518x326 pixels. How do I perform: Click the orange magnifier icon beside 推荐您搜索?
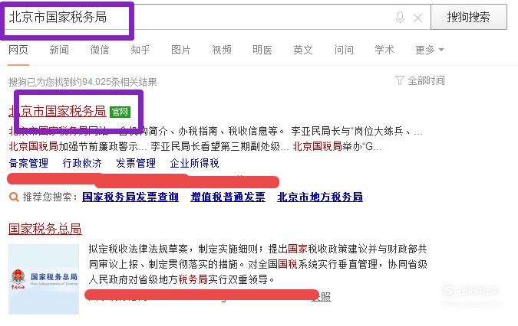pyautogui.click(x=14, y=197)
